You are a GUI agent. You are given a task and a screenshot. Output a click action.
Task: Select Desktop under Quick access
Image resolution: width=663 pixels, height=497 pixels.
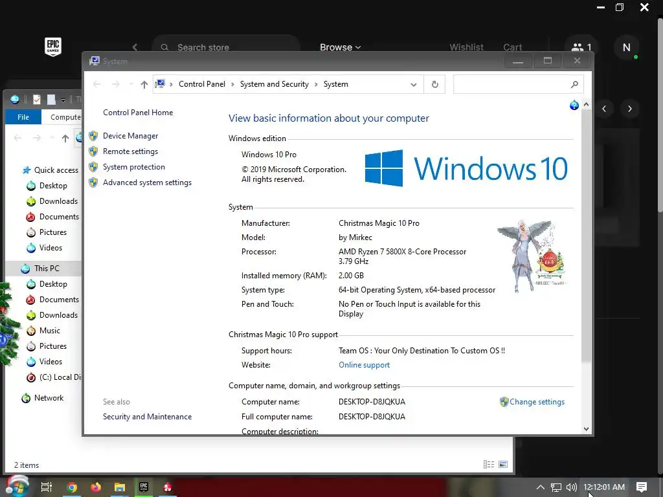(53, 186)
